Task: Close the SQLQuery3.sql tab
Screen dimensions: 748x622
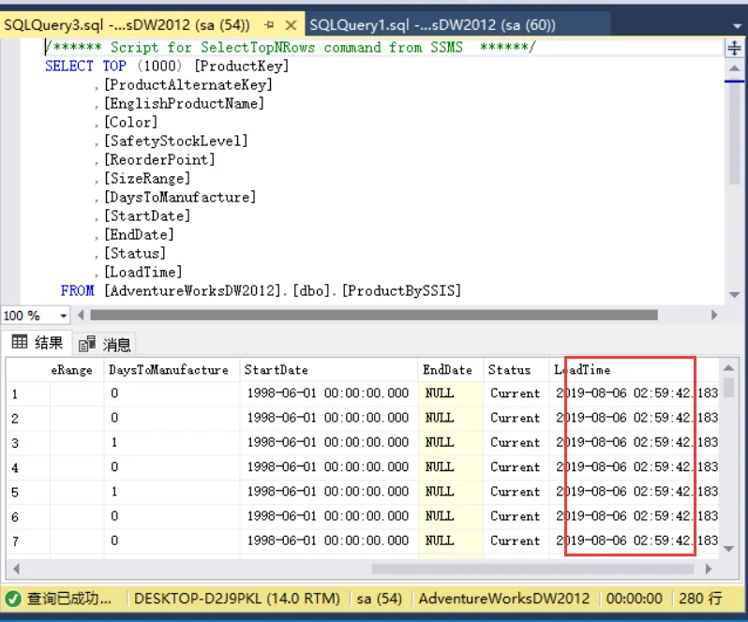Action: click(291, 24)
